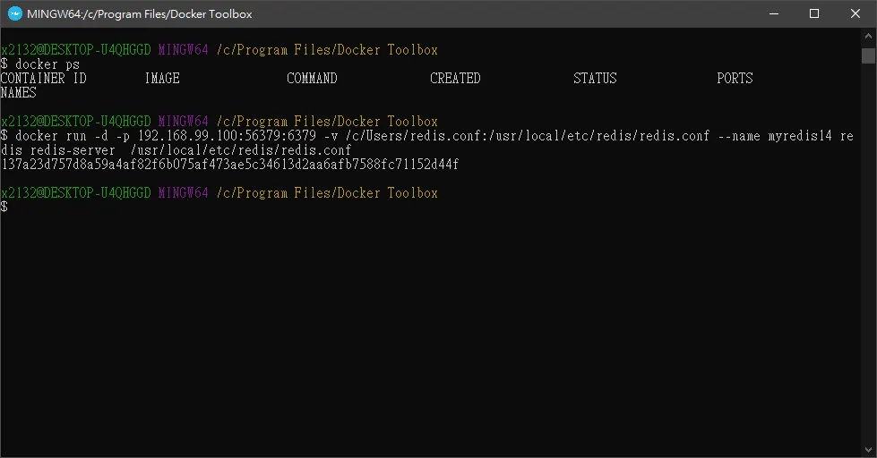877x458 pixels.
Task: Click the scrollbar up arrow
Action: click(x=868, y=36)
